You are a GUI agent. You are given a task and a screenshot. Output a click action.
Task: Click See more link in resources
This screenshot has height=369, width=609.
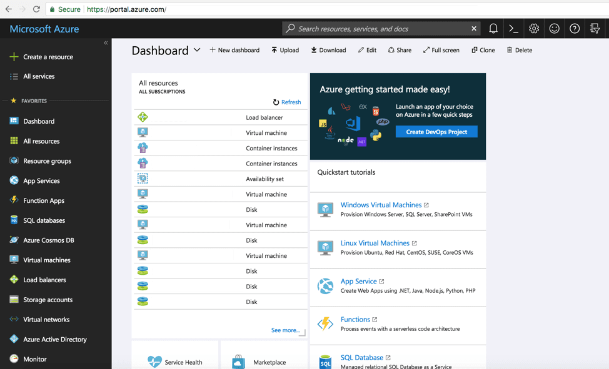tap(286, 330)
